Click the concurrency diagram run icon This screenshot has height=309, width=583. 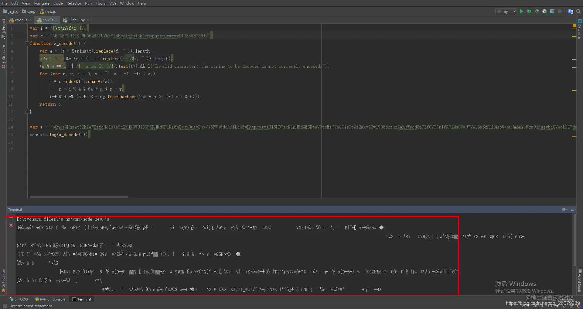click(x=552, y=11)
